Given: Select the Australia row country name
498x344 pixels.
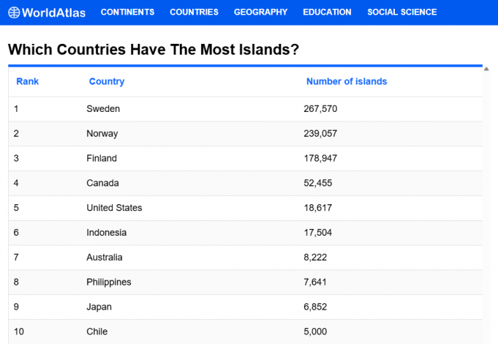Looking at the screenshot, I should pos(105,258).
